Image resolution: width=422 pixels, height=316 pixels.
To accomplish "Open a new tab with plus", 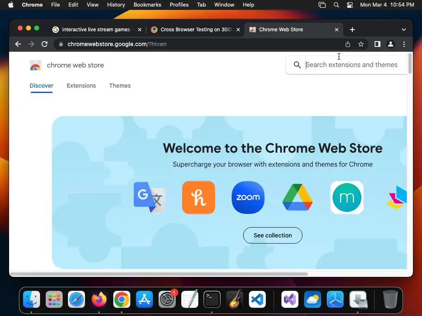I will (352, 30).
